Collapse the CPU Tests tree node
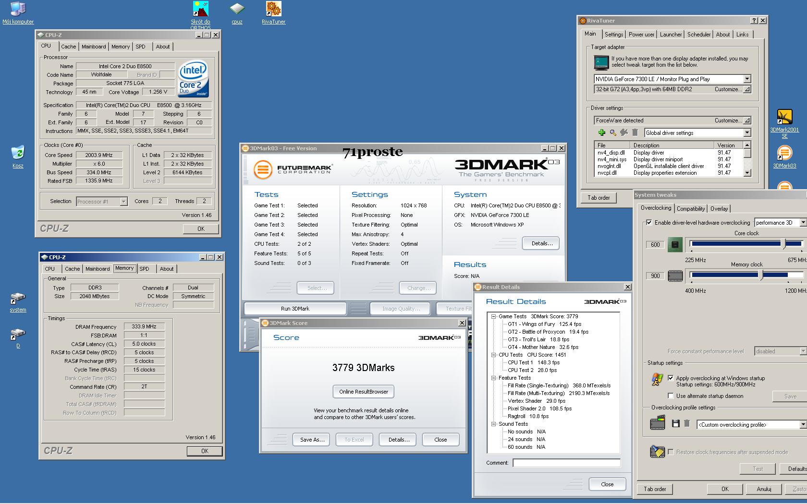807x504 pixels. click(x=493, y=355)
